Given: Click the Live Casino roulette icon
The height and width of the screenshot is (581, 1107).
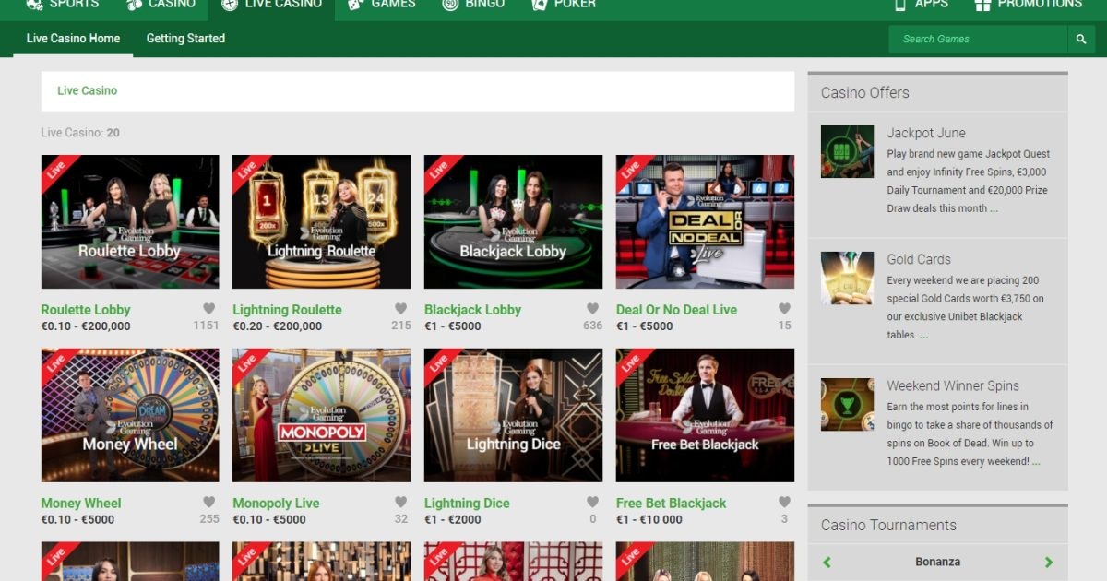Looking at the screenshot, I should 230,5.
